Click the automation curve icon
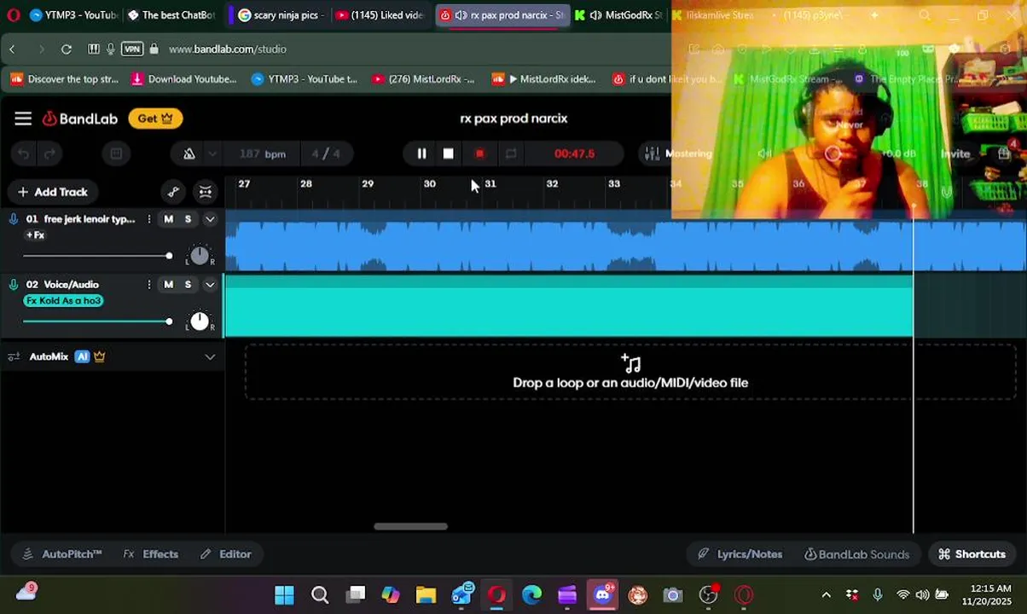Viewport: 1027px width, 614px height. pos(173,192)
